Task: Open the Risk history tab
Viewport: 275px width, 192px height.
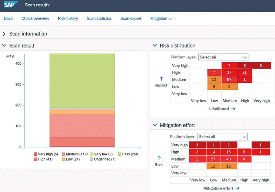Action: [x=68, y=18]
